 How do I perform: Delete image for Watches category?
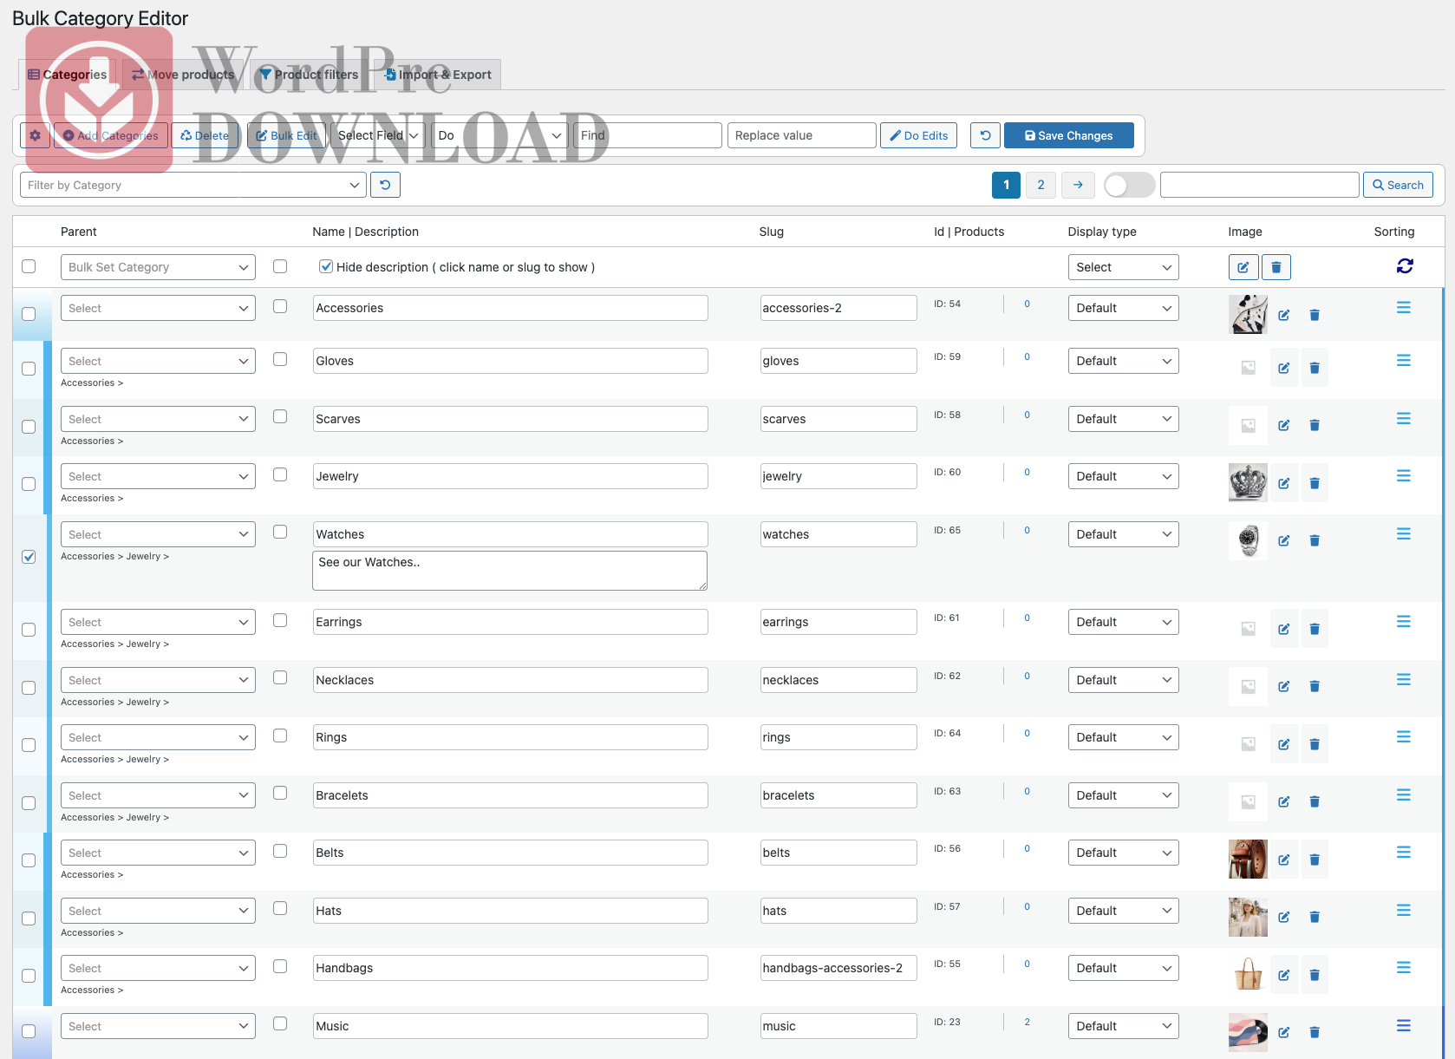[x=1315, y=540]
